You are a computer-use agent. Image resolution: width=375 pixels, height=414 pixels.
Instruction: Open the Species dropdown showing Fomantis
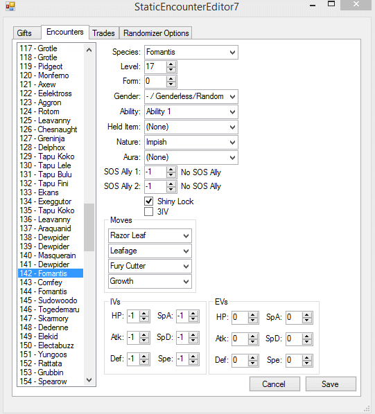(x=191, y=52)
